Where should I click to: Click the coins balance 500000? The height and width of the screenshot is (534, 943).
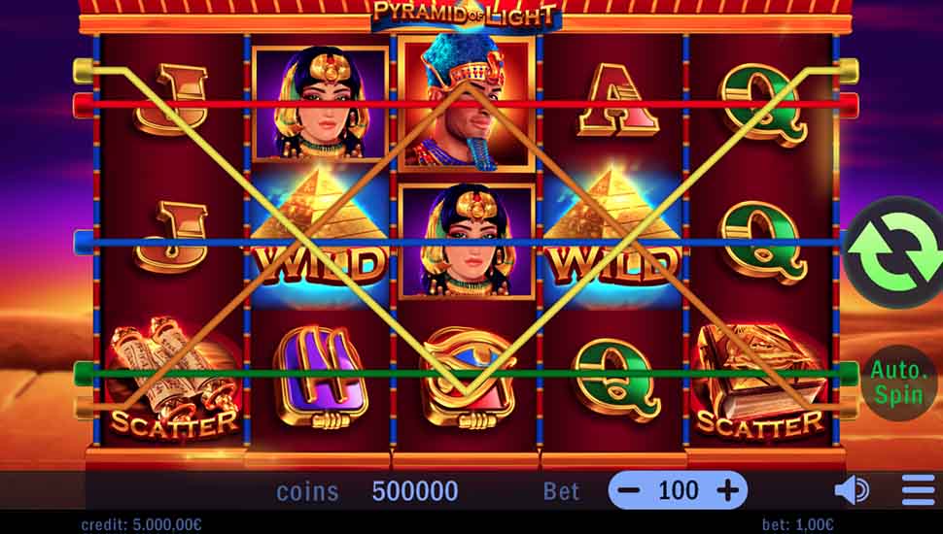click(415, 490)
